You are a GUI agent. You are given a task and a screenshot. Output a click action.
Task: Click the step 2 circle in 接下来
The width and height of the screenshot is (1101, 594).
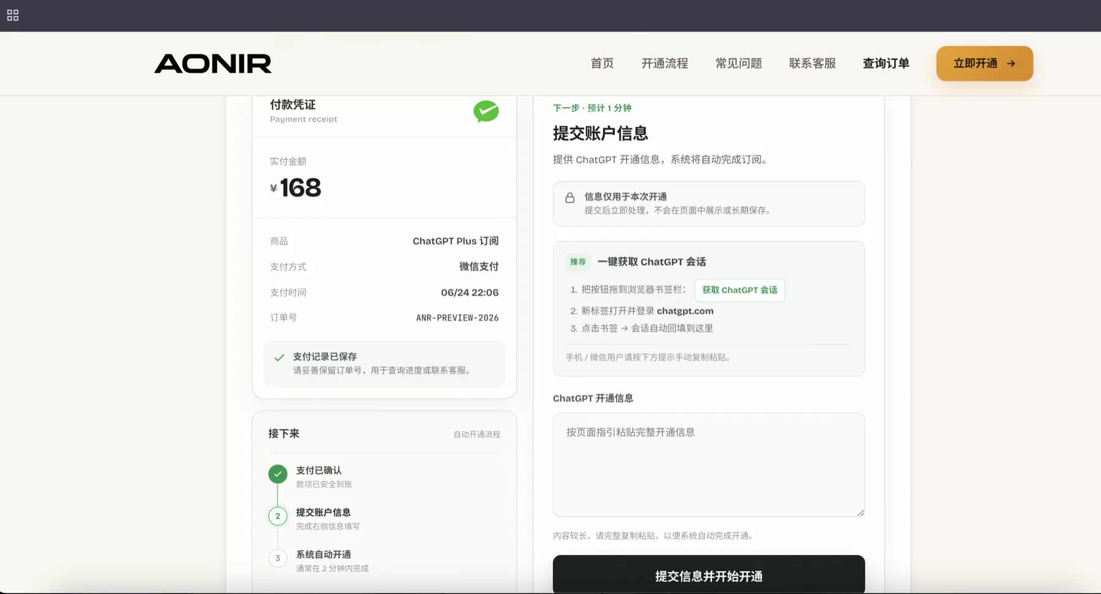pos(278,516)
